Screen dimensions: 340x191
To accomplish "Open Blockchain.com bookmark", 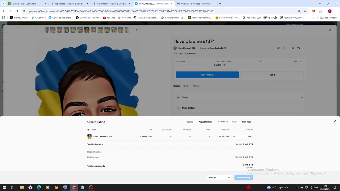I will (x=173, y=18).
